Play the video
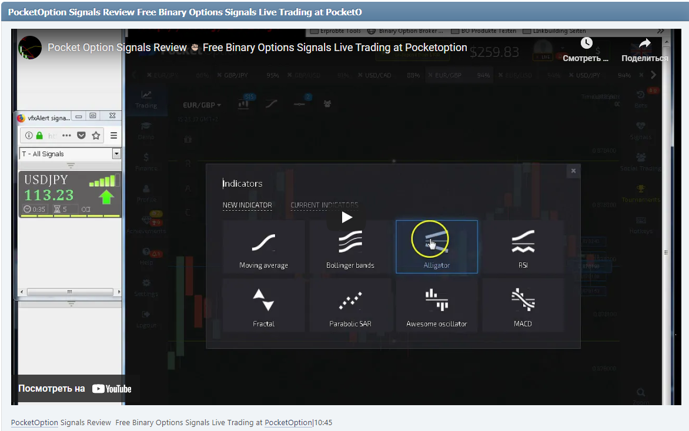 point(347,217)
